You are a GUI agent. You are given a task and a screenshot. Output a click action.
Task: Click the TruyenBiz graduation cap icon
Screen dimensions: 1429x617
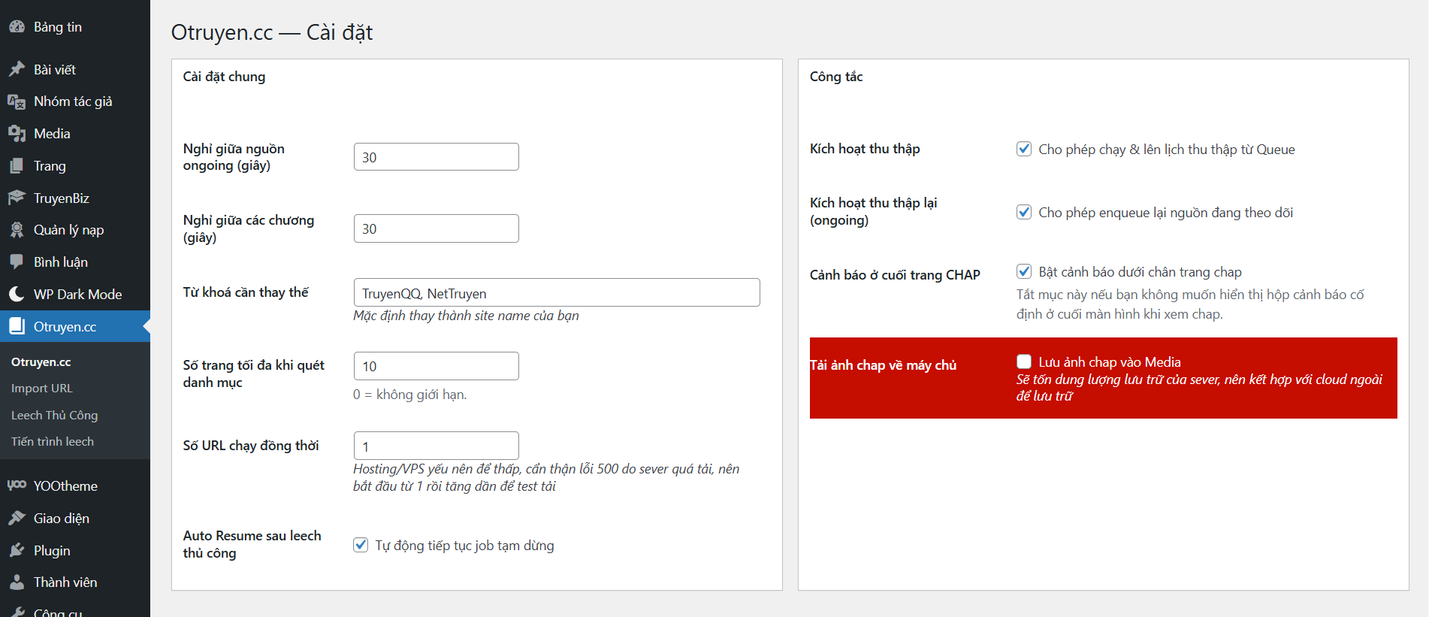(x=17, y=198)
